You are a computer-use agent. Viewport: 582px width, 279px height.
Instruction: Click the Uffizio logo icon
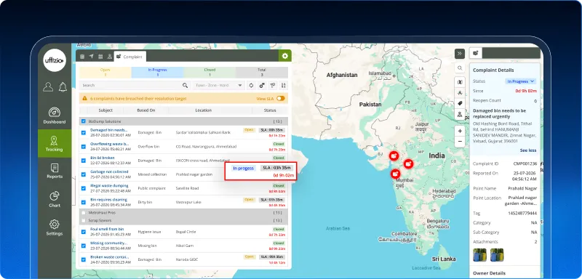pos(55,60)
